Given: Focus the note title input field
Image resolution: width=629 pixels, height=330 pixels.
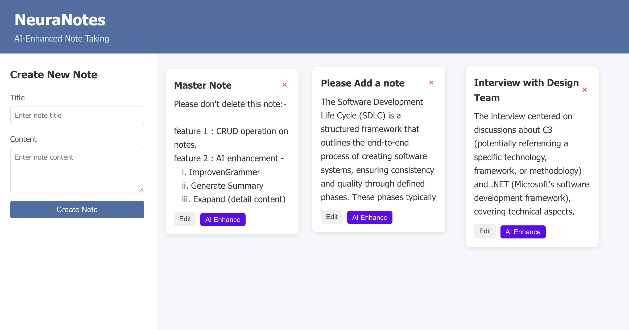Looking at the screenshot, I should 77,115.
